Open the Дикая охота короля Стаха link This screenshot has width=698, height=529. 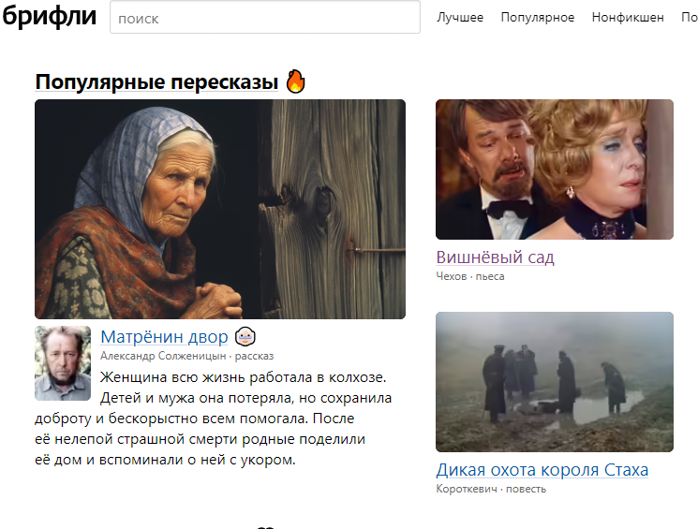542,470
